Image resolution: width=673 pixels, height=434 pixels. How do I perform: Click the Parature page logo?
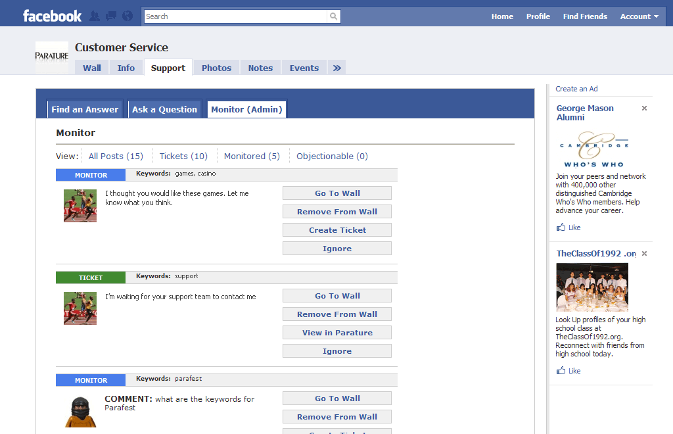pos(52,57)
